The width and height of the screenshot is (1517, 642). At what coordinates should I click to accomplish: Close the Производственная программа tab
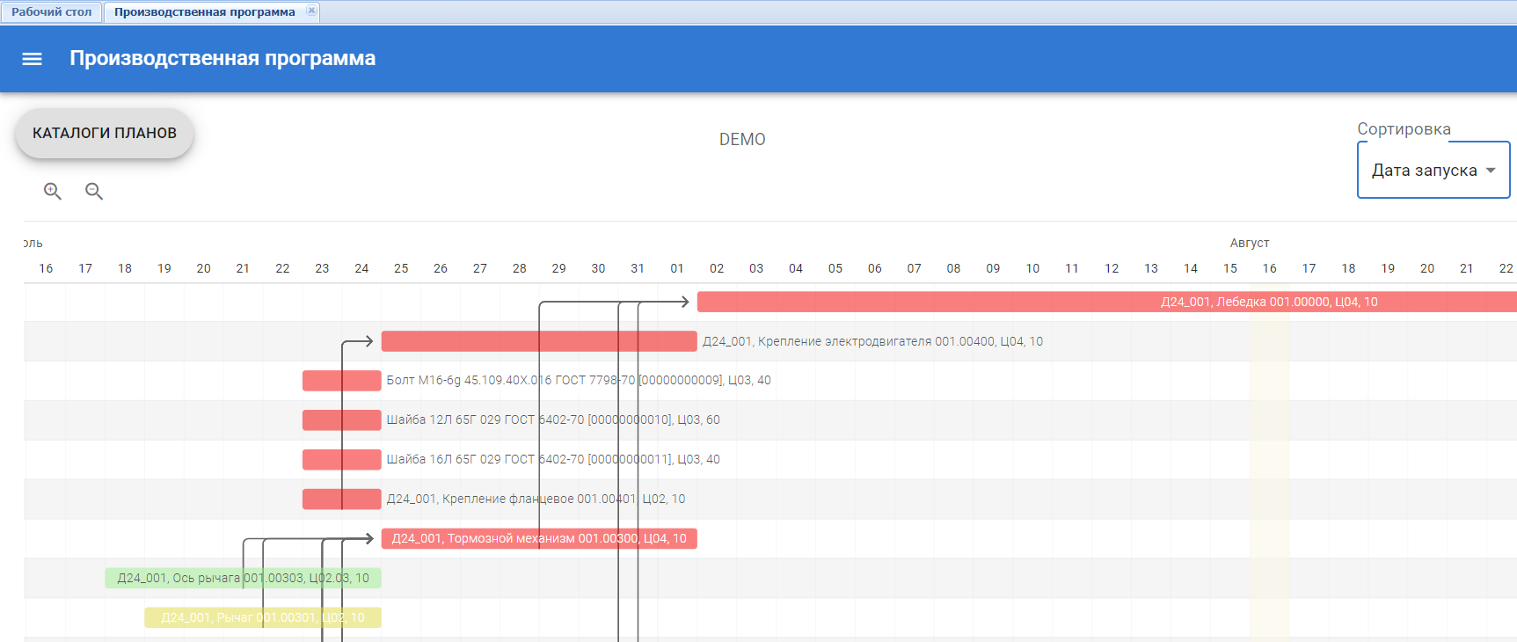(x=311, y=11)
